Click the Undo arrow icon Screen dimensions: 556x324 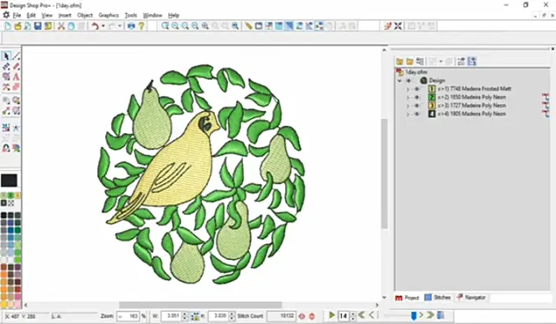pos(95,26)
